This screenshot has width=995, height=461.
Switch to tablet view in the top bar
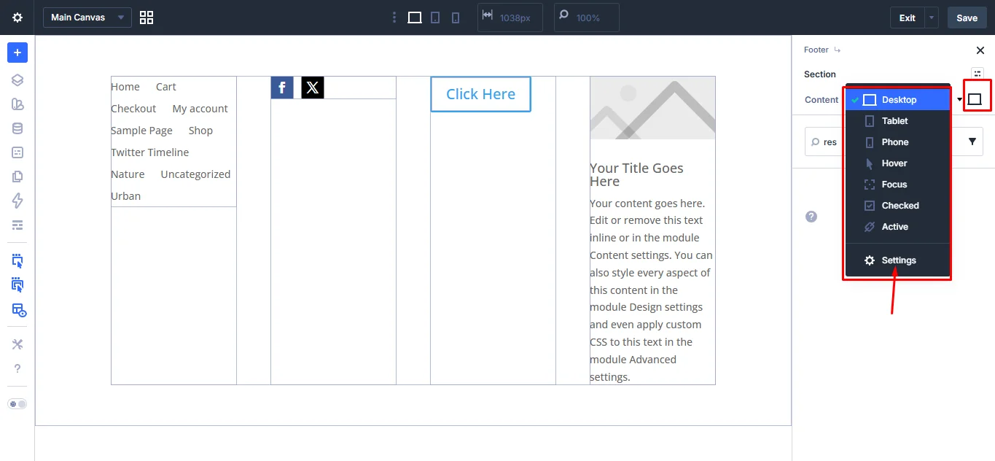point(435,18)
